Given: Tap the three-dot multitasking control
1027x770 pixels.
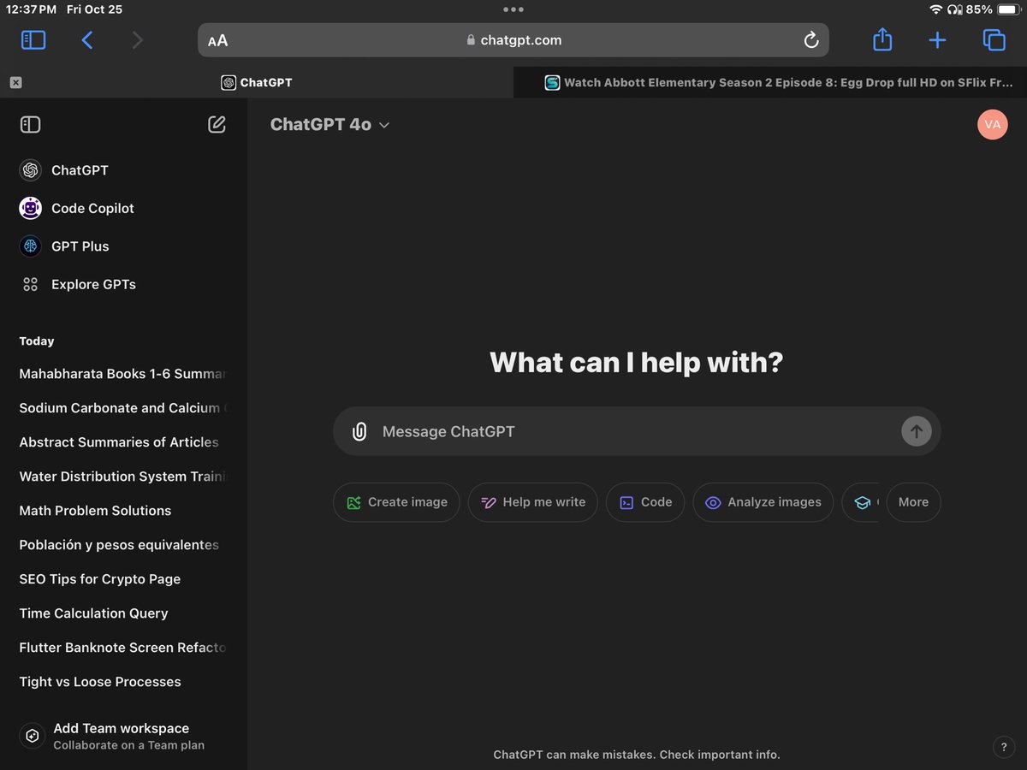Looking at the screenshot, I should (x=513, y=9).
